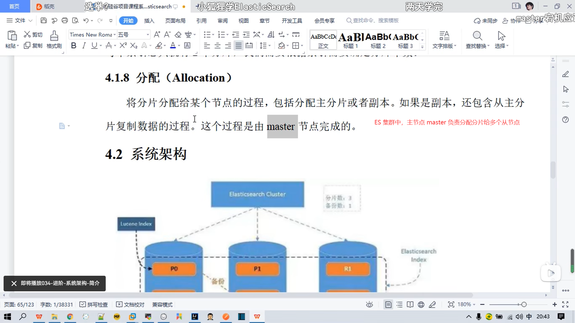Toggle eye protection mode in status bar

pyautogui.click(x=369, y=304)
